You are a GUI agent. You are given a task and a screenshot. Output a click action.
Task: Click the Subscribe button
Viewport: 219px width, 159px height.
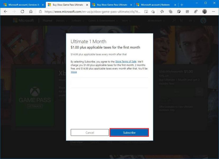129,132
